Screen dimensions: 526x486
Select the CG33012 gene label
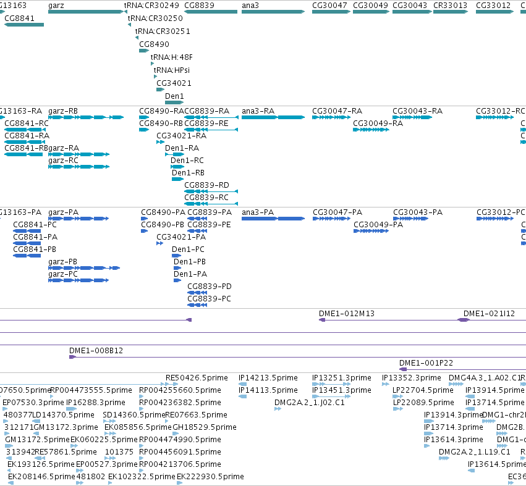(493, 6)
